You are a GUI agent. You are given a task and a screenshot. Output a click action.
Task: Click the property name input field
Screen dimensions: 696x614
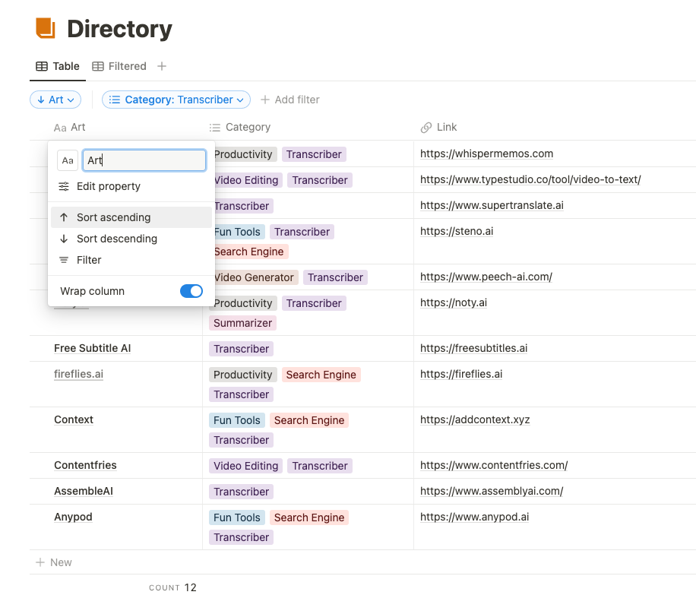coord(144,160)
